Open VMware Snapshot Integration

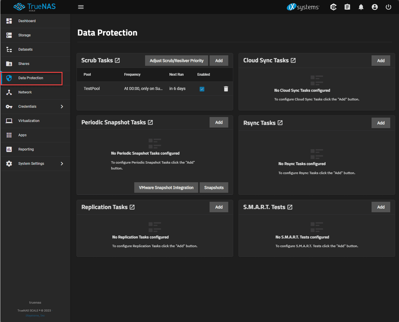pos(166,187)
